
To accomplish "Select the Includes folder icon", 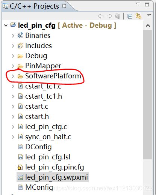I will pyautogui.click(x=20, y=46).
